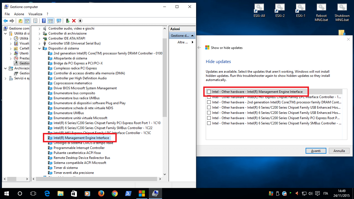
Task: Open the File menu
Action: 7,14
